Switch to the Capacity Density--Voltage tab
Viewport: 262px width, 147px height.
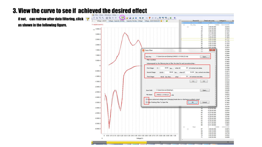pos(134,21)
